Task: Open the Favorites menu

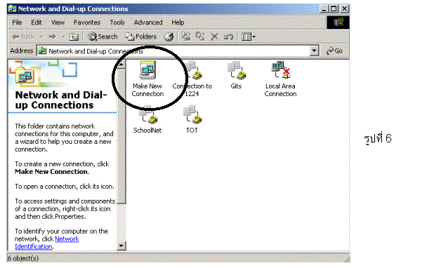Action: (x=87, y=22)
